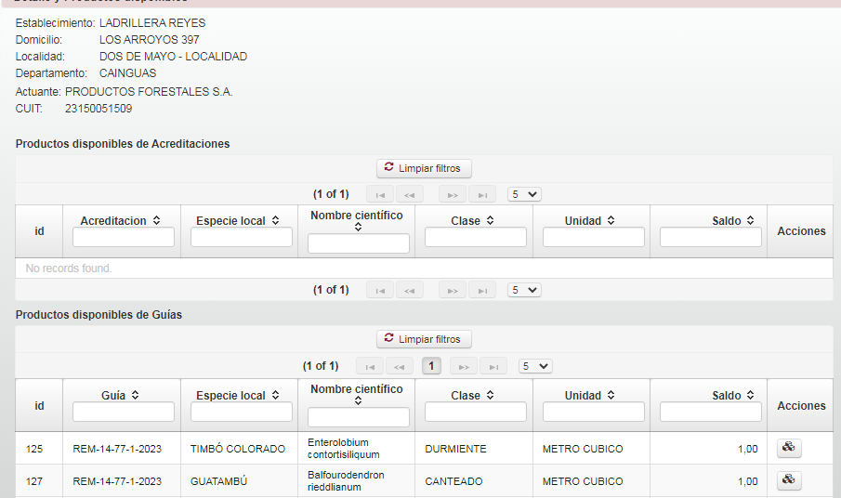841x498 pixels.
Task: Open rows-per-page dropdown above Acreditaciones table
Action: coord(524,194)
